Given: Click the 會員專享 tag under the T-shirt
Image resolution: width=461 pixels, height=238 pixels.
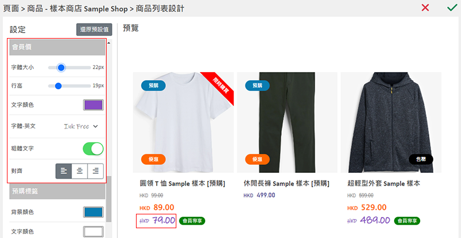Looking at the screenshot, I should click(192, 221).
